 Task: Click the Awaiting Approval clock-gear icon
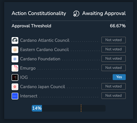tap(76, 13)
